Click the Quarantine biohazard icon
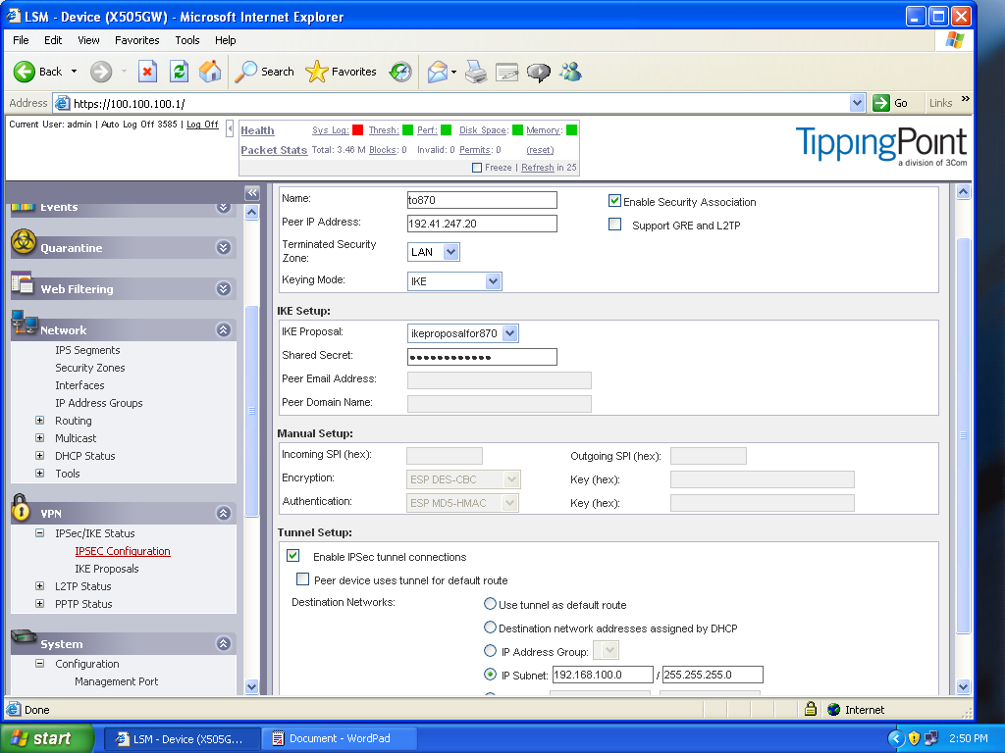Viewport: 1005px width, 753px height. [24, 243]
